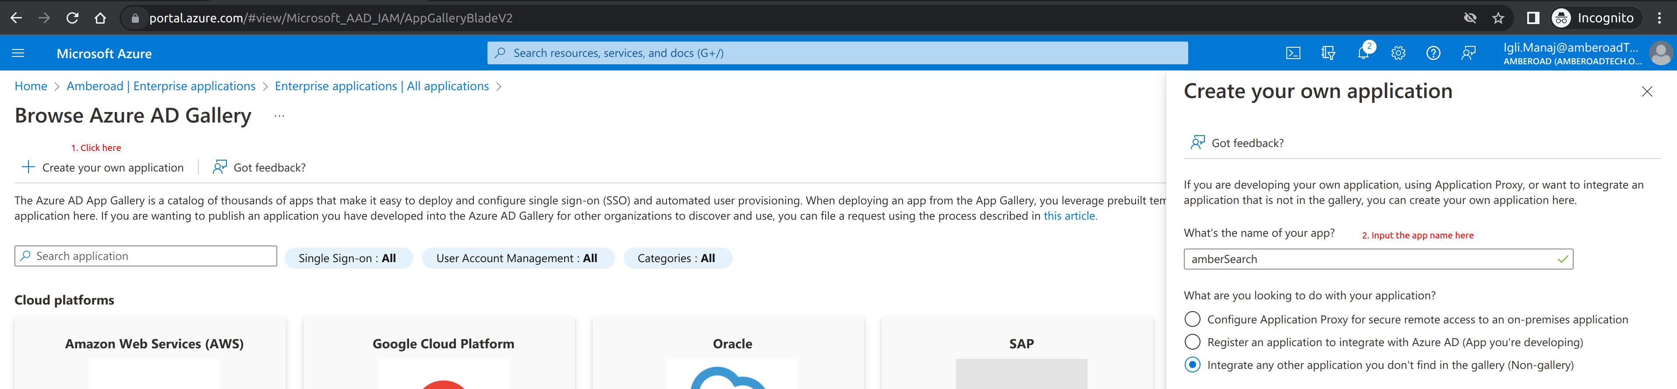Click the app name field containing amberSearch
Viewport: 1677px width, 389px height.
pyautogui.click(x=1378, y=259)
